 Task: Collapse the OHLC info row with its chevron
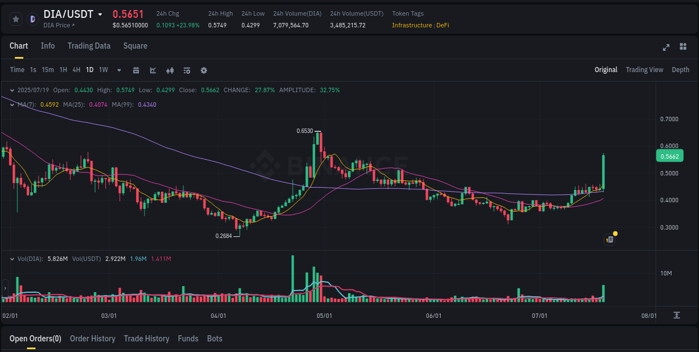click(x=12, y=89)
